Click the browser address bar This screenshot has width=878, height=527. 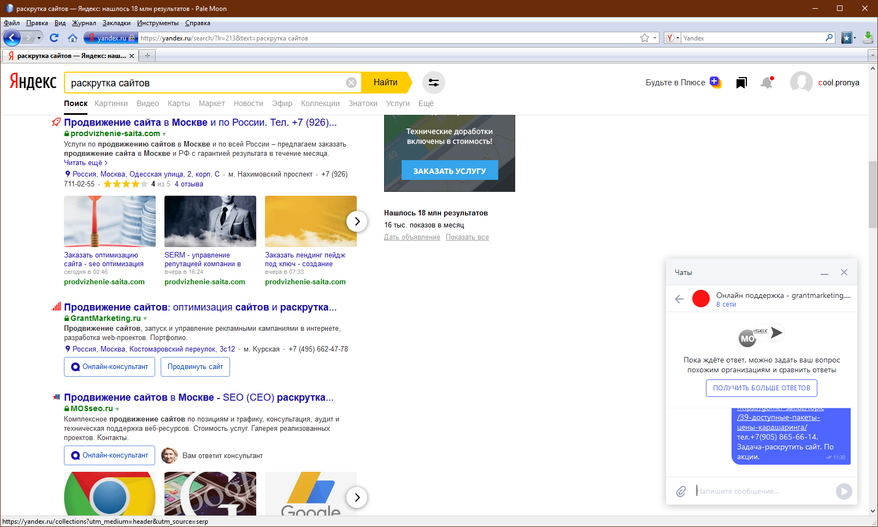pyautogui.click(x=389, y=38)
